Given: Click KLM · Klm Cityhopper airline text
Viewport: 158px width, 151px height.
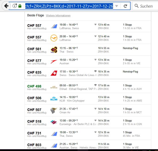Looking at the screenshot, I should pos(72,101).
